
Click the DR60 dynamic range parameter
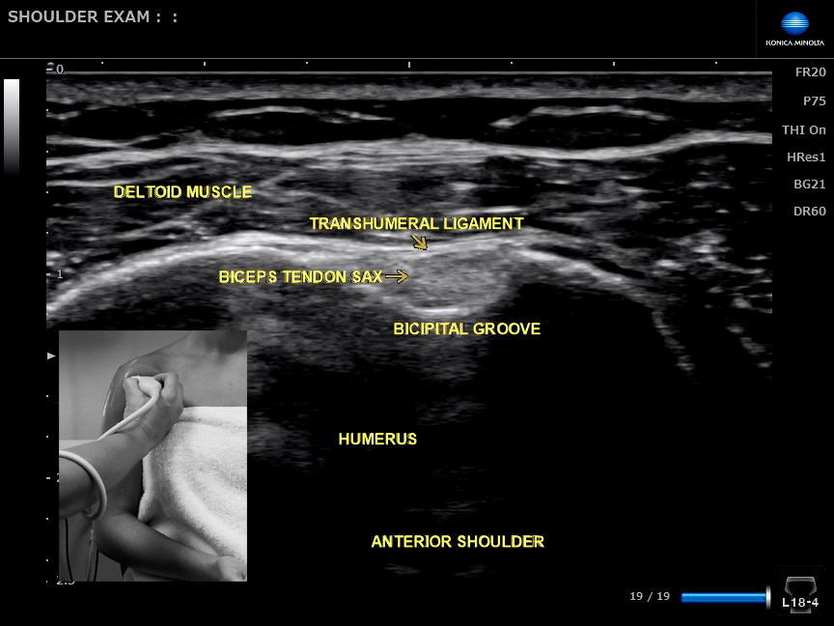click(810, 211)
